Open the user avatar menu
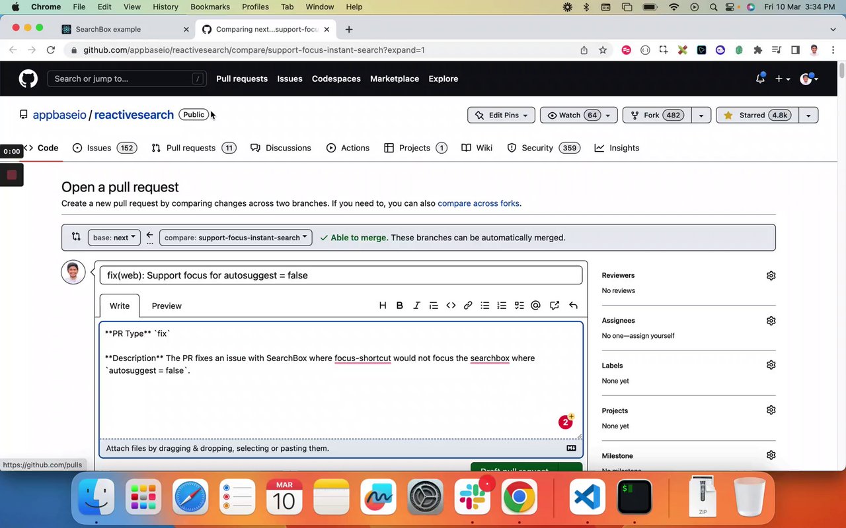The image size is (846, 528). tap(809, 79)
